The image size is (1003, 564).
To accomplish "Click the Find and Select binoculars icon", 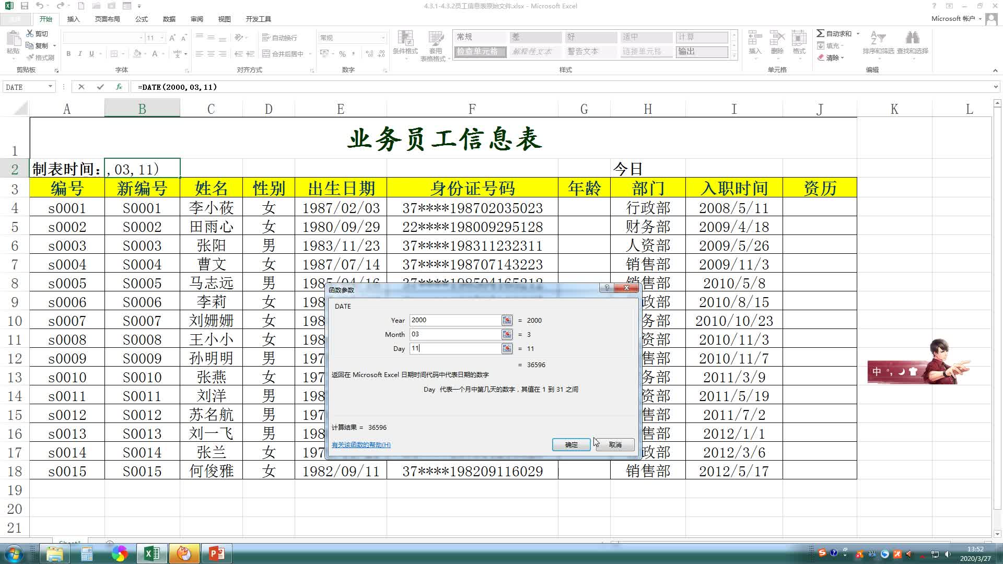I will click(913, 37).
